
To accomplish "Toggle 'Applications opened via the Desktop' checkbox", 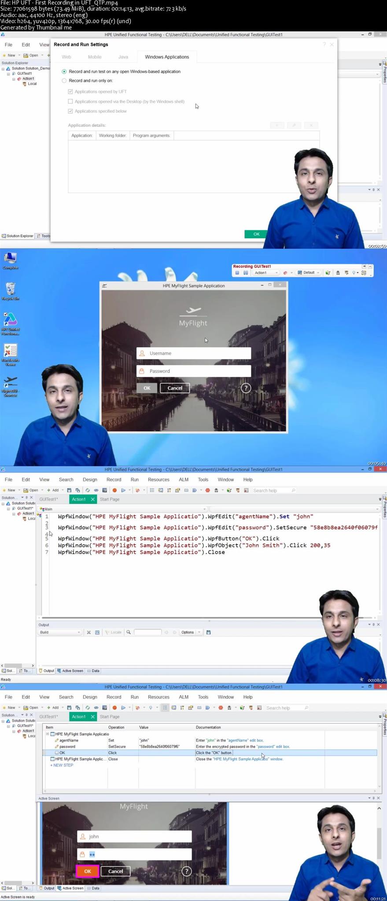I will pyautogui.click(x=70, y=101).
